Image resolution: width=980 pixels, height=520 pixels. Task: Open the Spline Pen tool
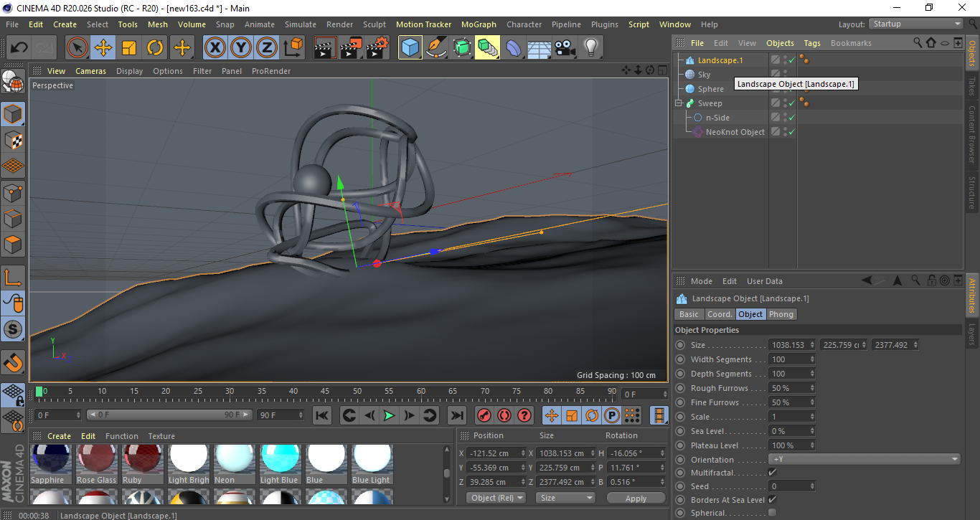436,48
